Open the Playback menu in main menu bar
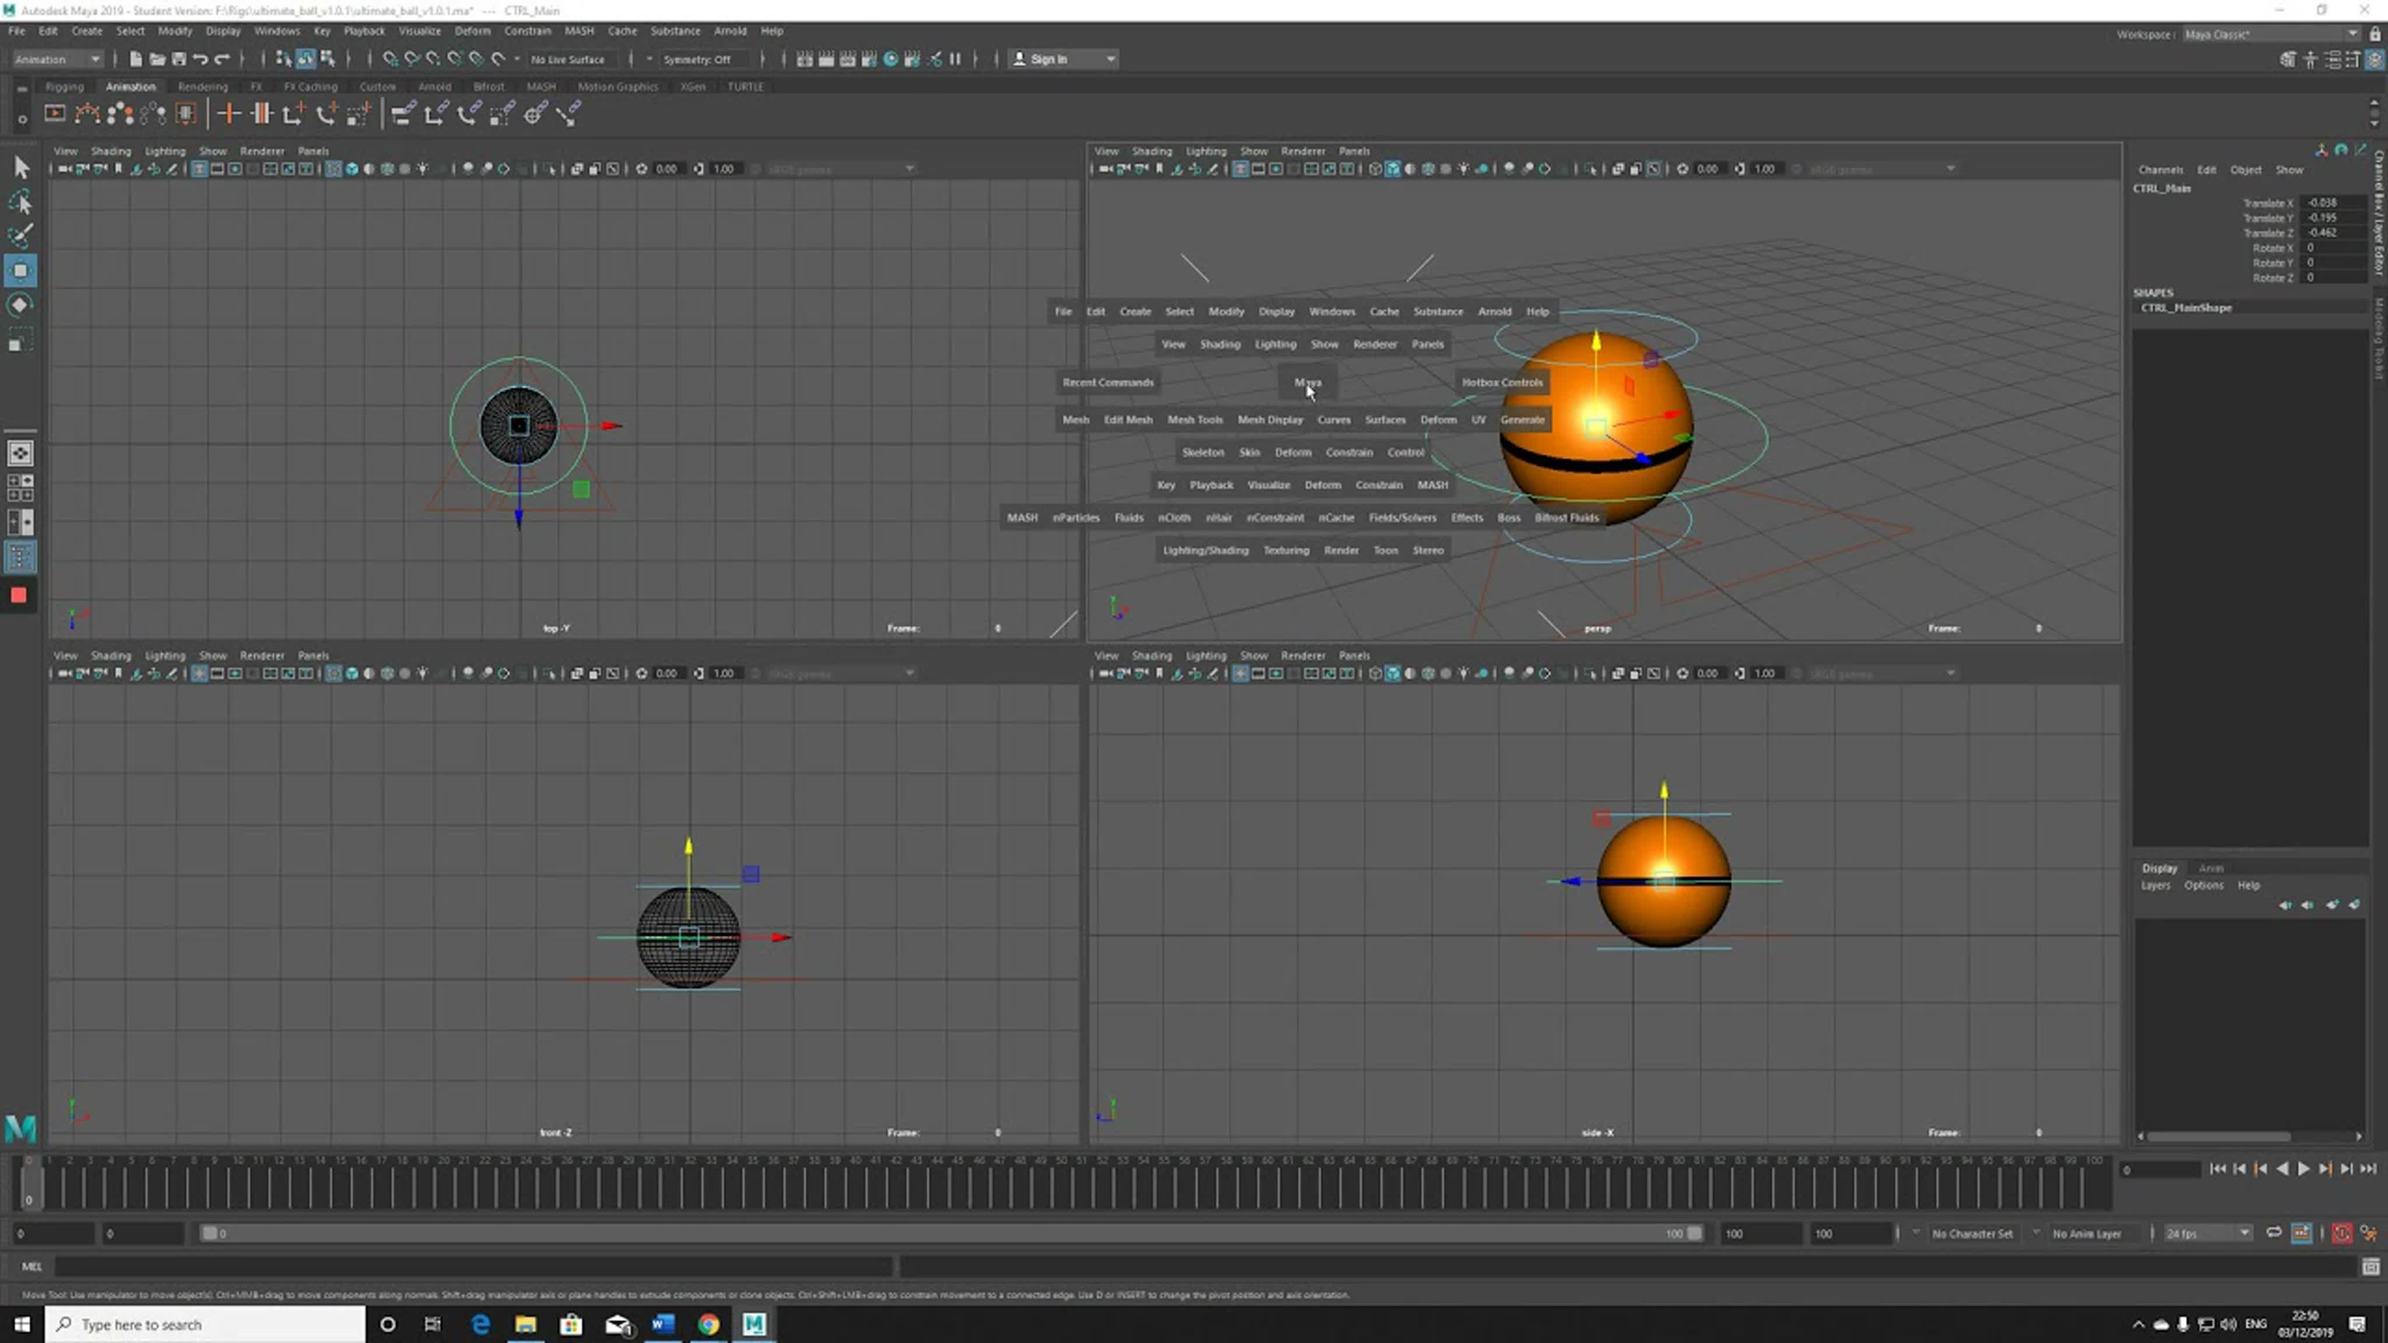 [363, 30]
